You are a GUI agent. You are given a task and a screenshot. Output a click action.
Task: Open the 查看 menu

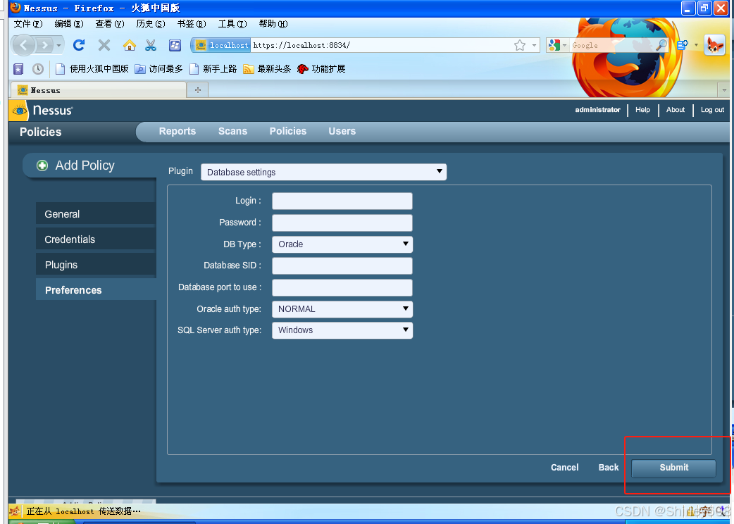110,24
